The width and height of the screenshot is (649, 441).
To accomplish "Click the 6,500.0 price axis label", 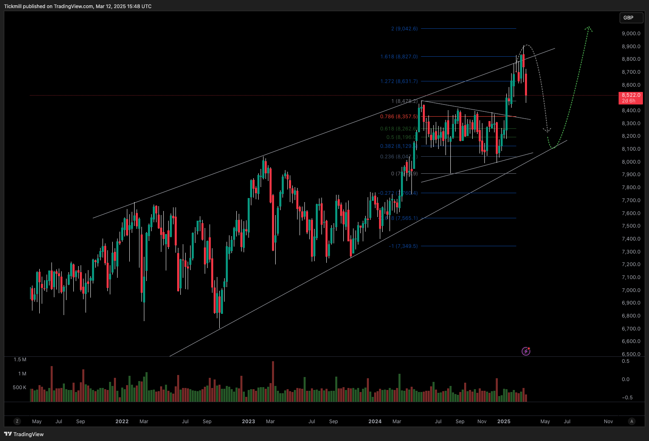I will 631,354.
